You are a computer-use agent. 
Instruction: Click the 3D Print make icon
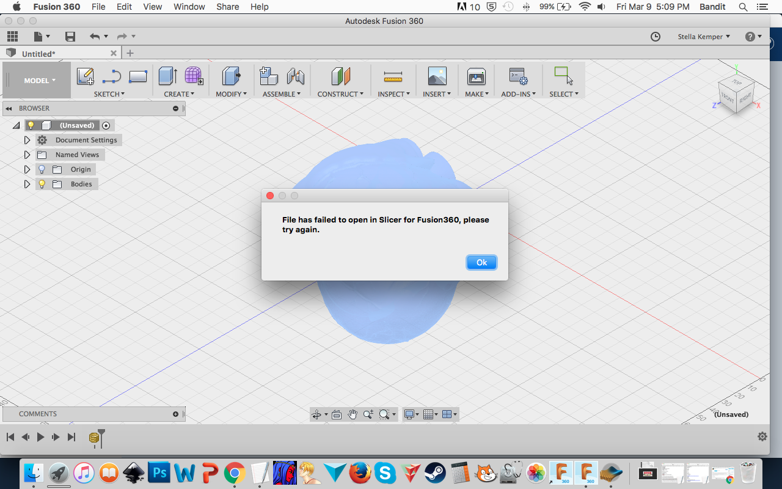tap(476, 76)
